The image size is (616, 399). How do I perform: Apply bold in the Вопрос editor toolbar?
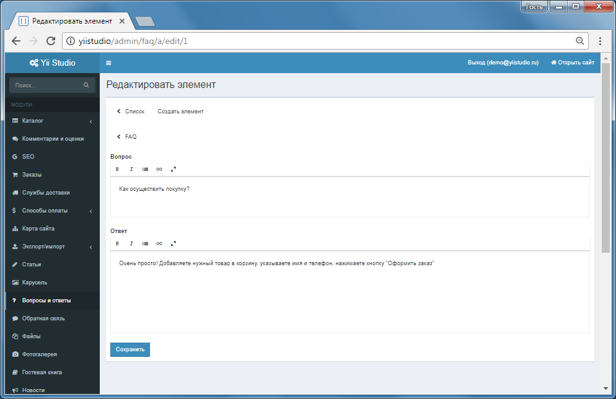(x=117, y=169)
